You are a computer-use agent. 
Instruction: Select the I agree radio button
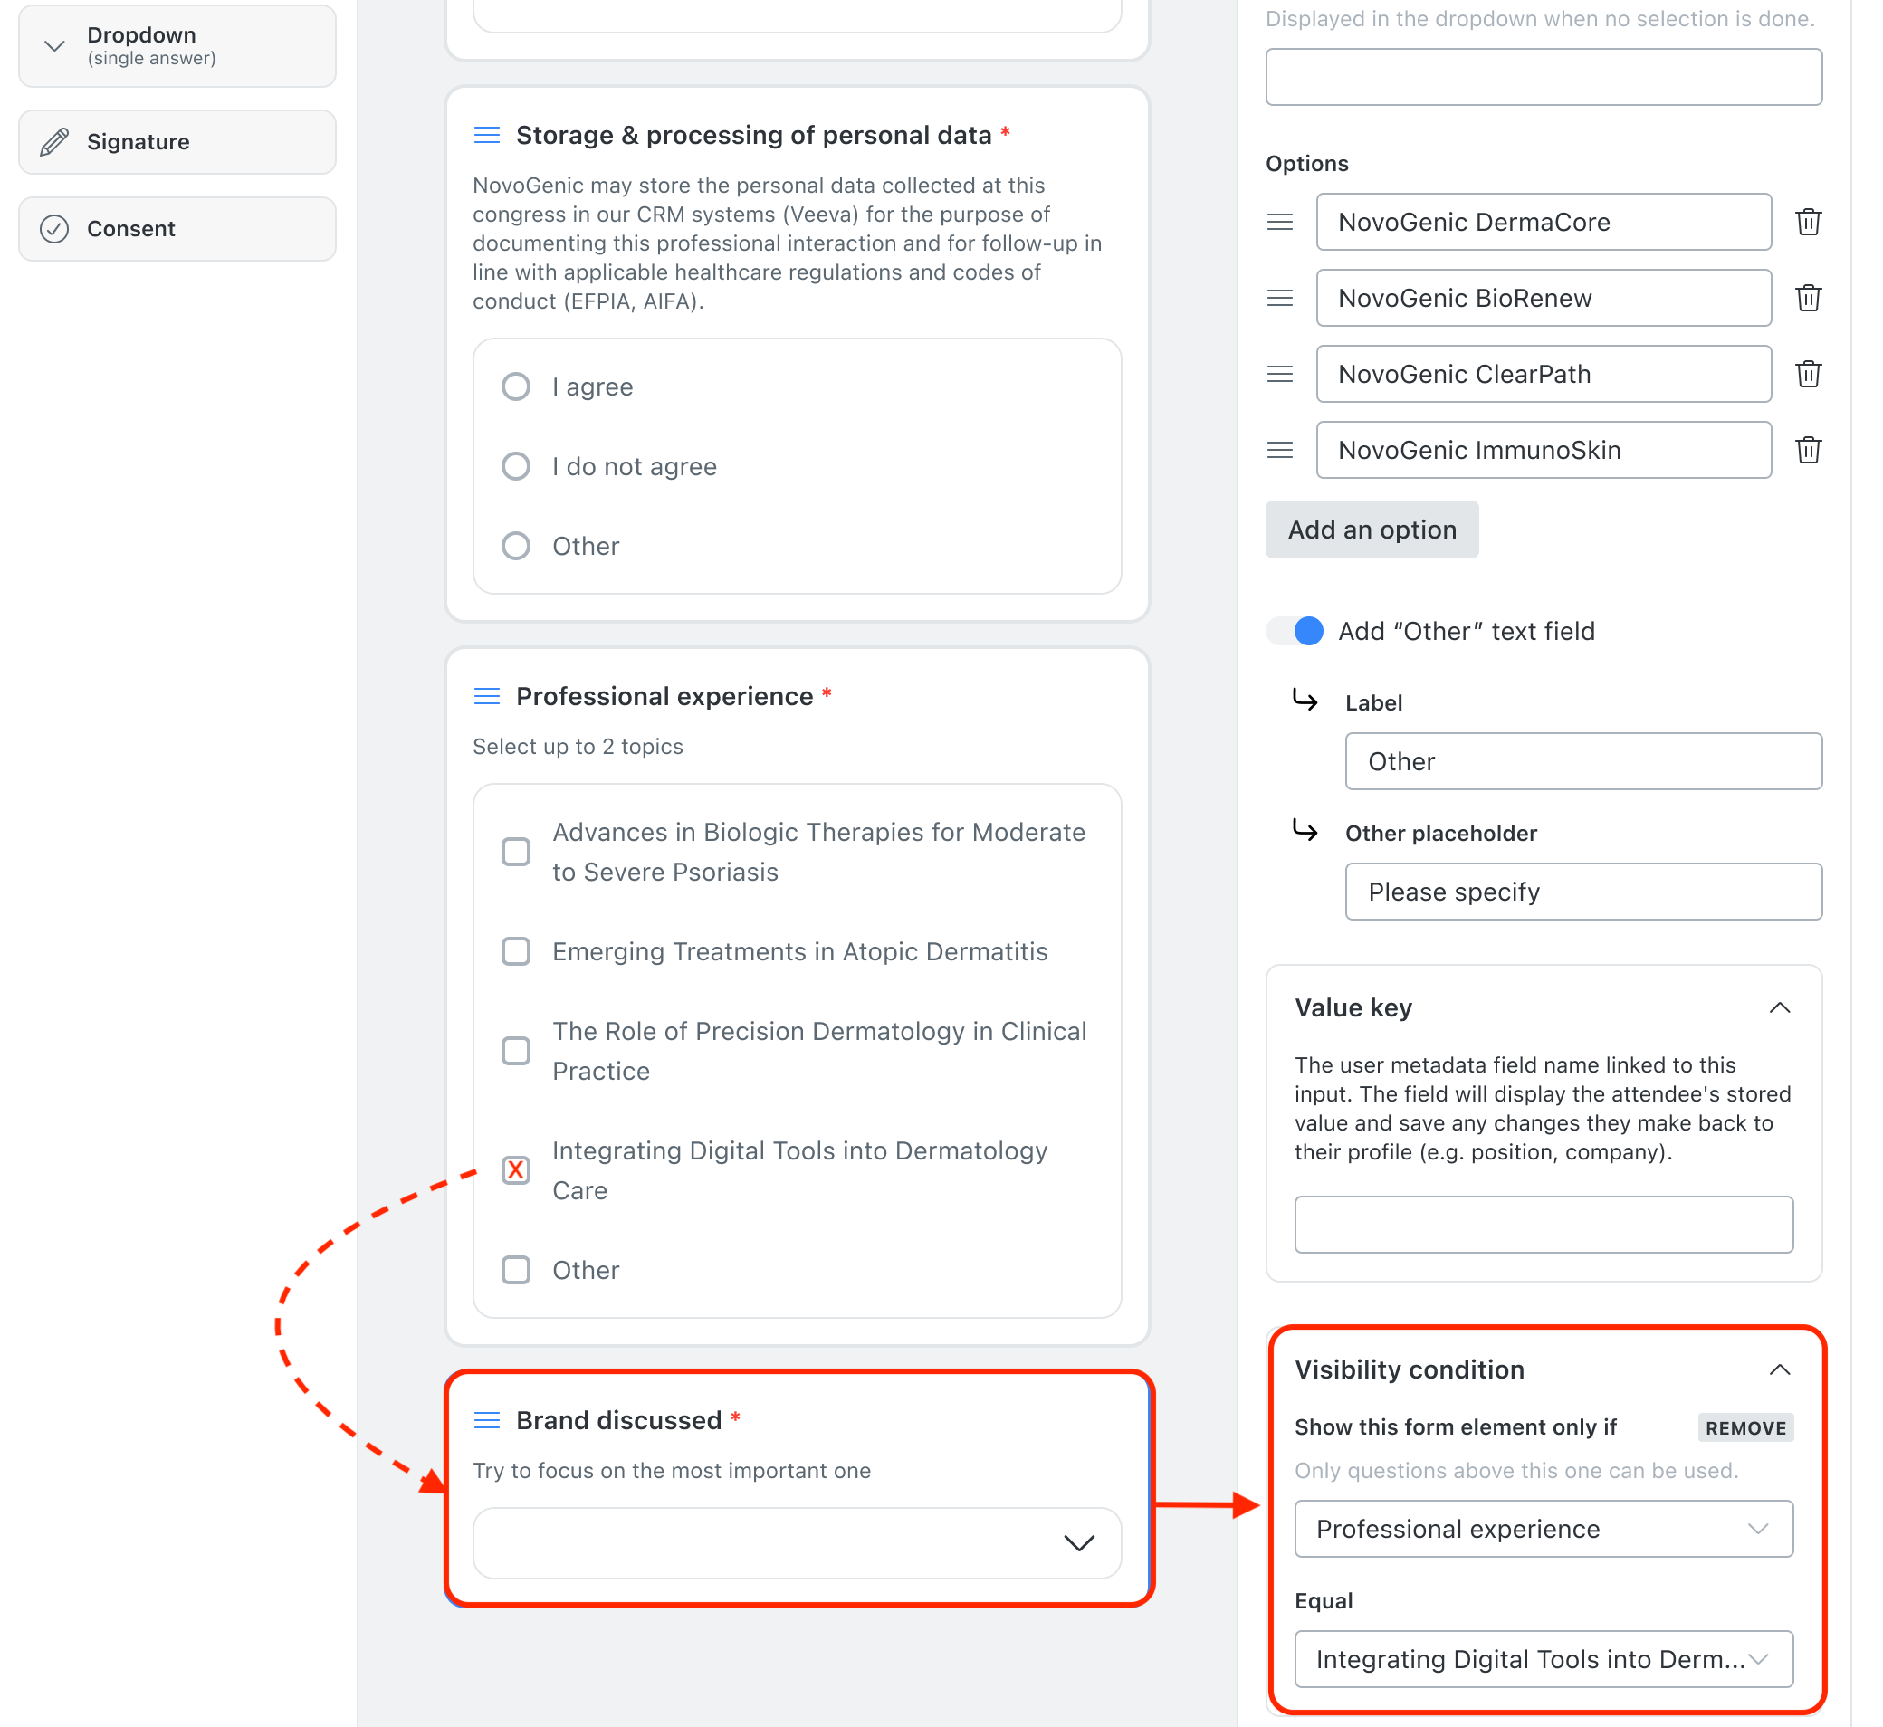pos(516,386)
